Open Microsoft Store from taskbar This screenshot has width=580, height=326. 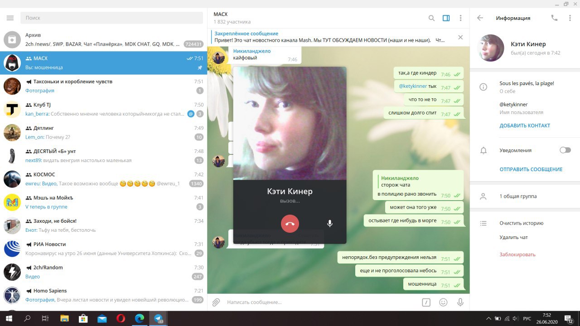[83, 318]
